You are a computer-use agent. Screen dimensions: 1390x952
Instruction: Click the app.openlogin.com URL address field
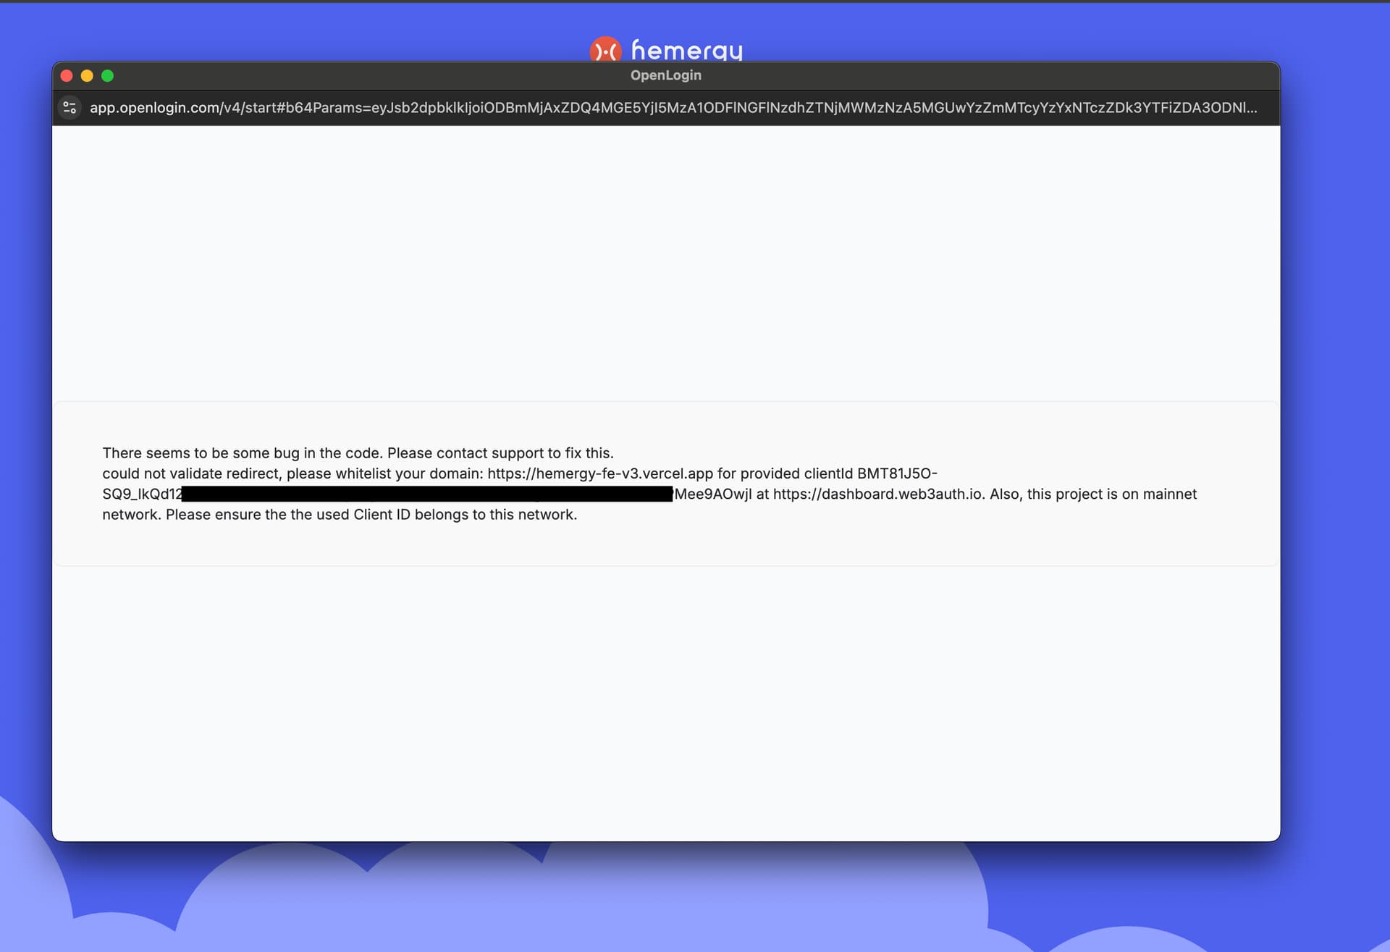673,108
